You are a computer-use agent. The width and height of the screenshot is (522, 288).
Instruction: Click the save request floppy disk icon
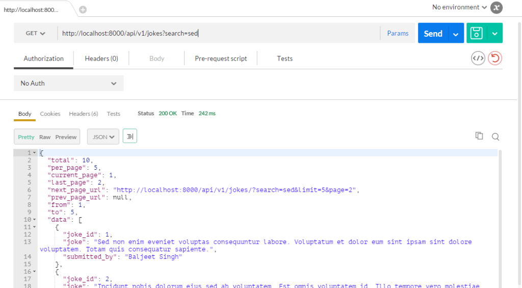pyautogui.click(x=477, y=33)
